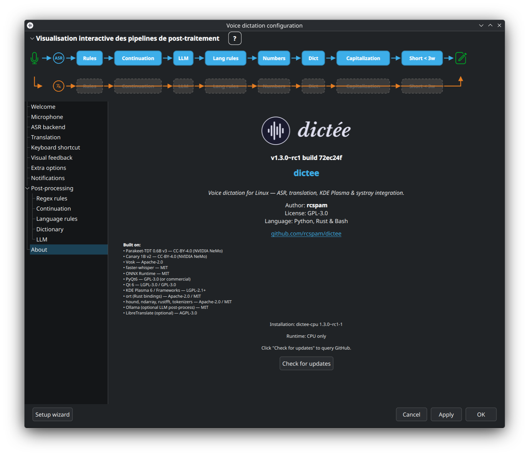
Task: Select the About page
Action: (69, 250)
